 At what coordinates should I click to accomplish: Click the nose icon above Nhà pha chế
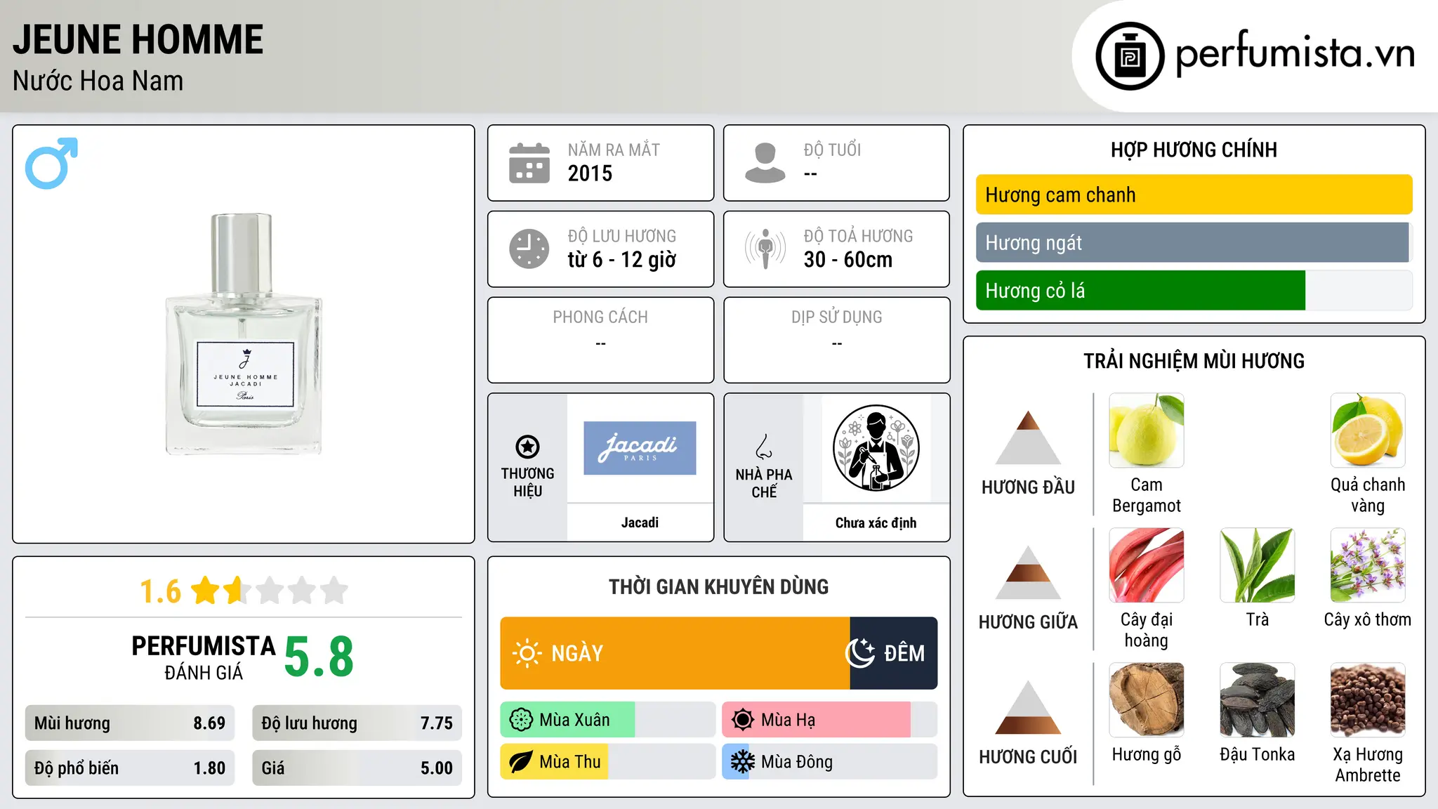click(x=764, y=447)
